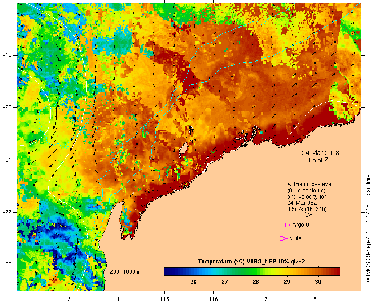Click the '24-Mar 05Z' legend text
The width and height of the screenshot is (374, 302).
(x=302, y=203)
